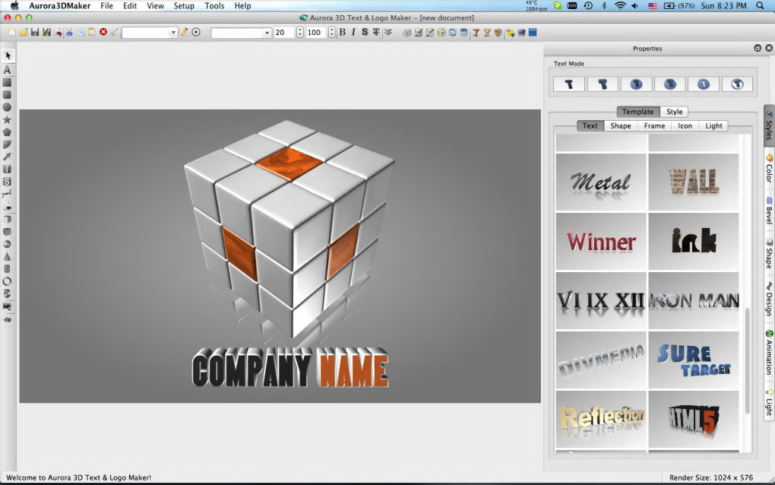Select the letter A text tool

pyautogui.click(x=8, y=70)
